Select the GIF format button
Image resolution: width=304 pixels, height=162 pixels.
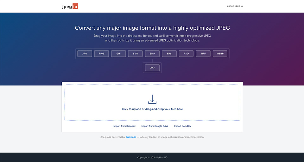(x=118, y=54)
